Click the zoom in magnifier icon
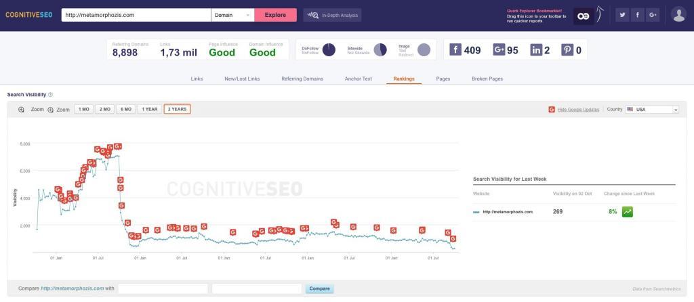This screenshot has height=302, width=694. pyautogui.click(x=50, y=110)
